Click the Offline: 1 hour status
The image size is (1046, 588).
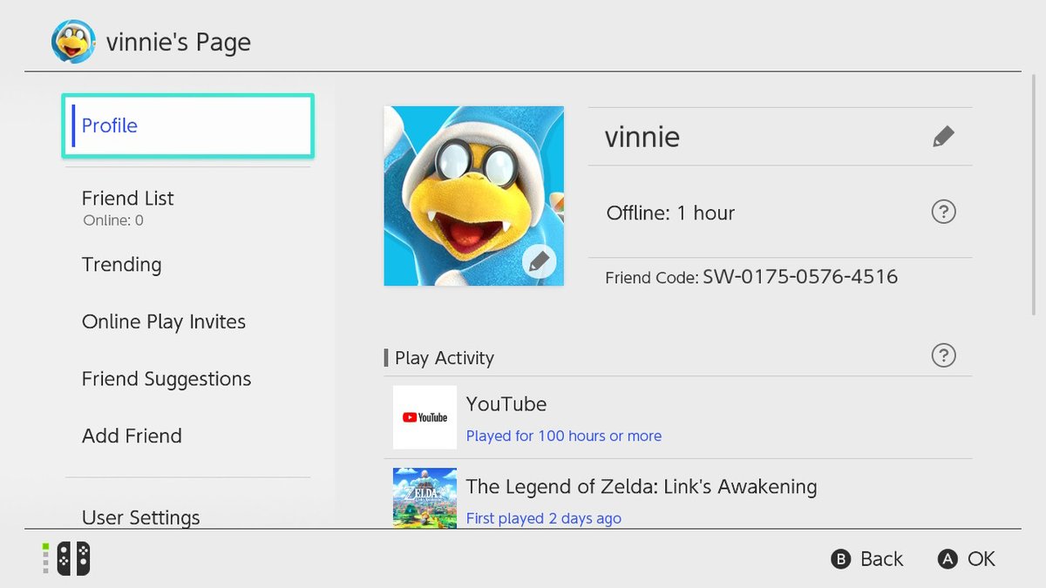pos(670,213)
